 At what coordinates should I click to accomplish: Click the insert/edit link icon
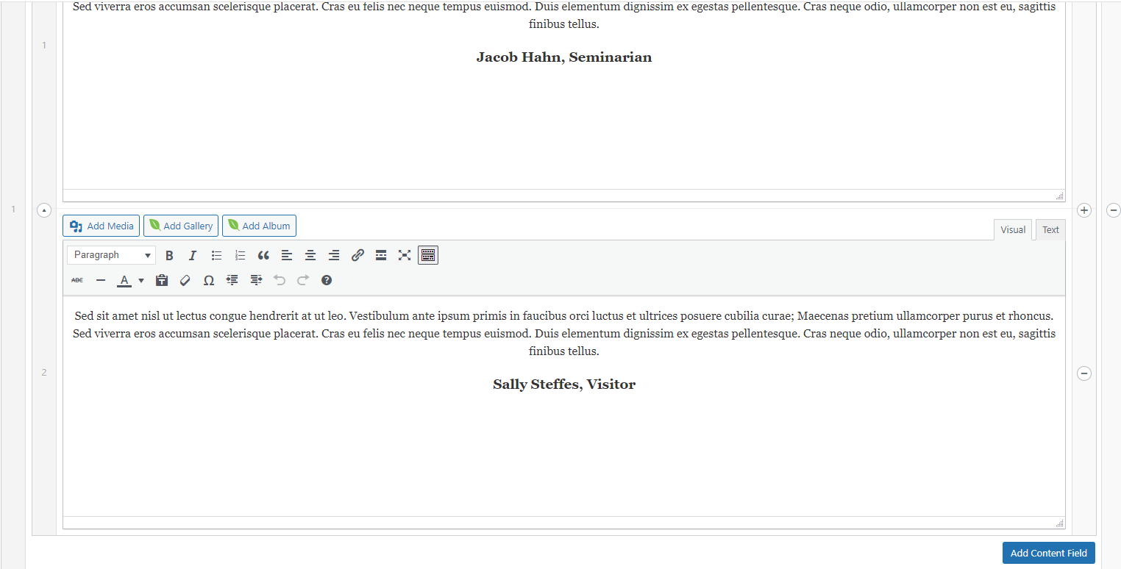tap(357, 255)
